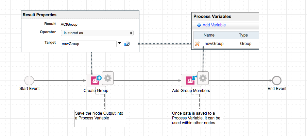Open the gear on the Create Group node
Screen dimensions: 307x136
pos(107,78)
